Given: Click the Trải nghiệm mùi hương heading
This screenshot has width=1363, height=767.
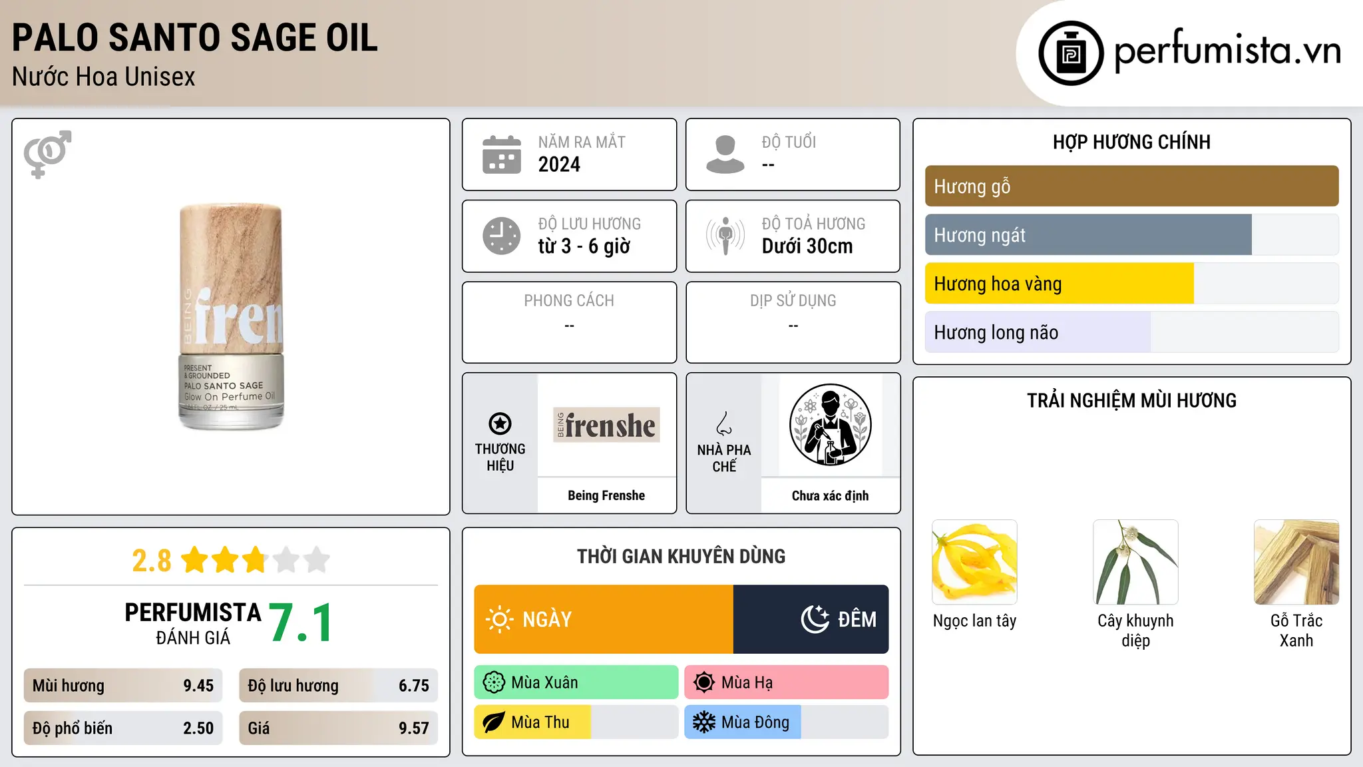Looking at the screenshot, I should coord(1131,400).
